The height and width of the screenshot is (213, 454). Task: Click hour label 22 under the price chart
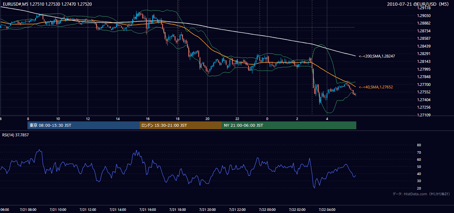tap(237, 119)
